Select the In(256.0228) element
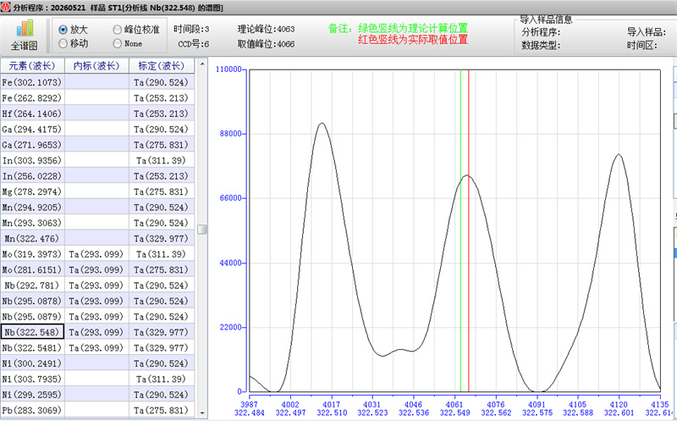 tap(32, 176)
